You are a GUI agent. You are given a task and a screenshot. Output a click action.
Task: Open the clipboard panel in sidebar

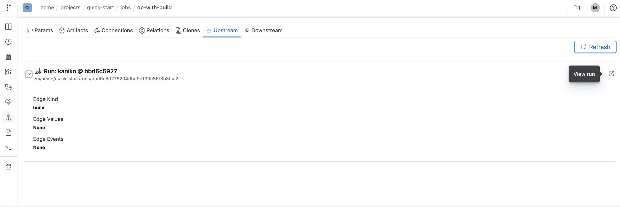pyautogui.click(x=9, y=57)
